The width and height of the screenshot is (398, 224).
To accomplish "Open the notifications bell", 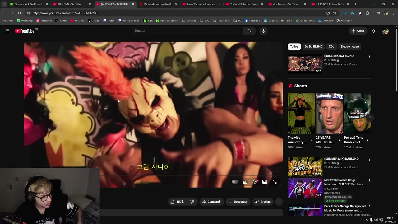I will pos(373,31).
